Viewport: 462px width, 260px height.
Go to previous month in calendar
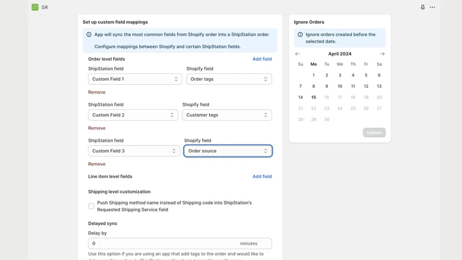coord(297,54)
